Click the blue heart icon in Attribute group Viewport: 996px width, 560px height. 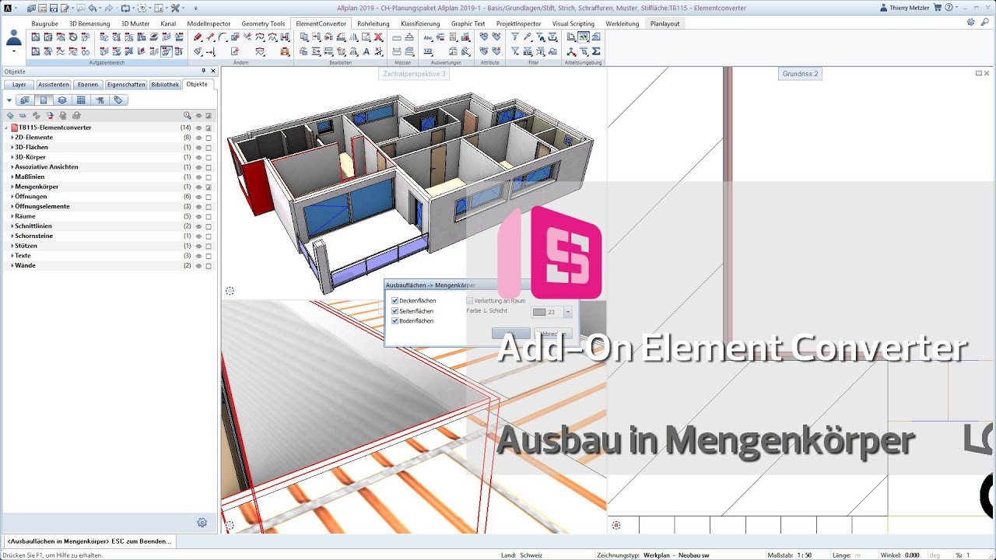[484, 37]
